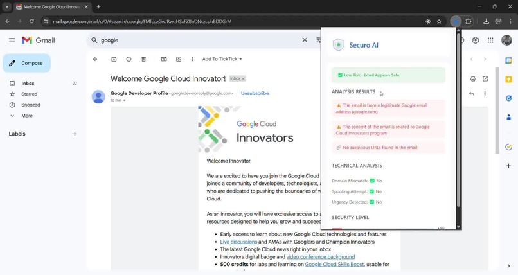
Task: Open Chrome downloads icon
Action: pos(486,21)
